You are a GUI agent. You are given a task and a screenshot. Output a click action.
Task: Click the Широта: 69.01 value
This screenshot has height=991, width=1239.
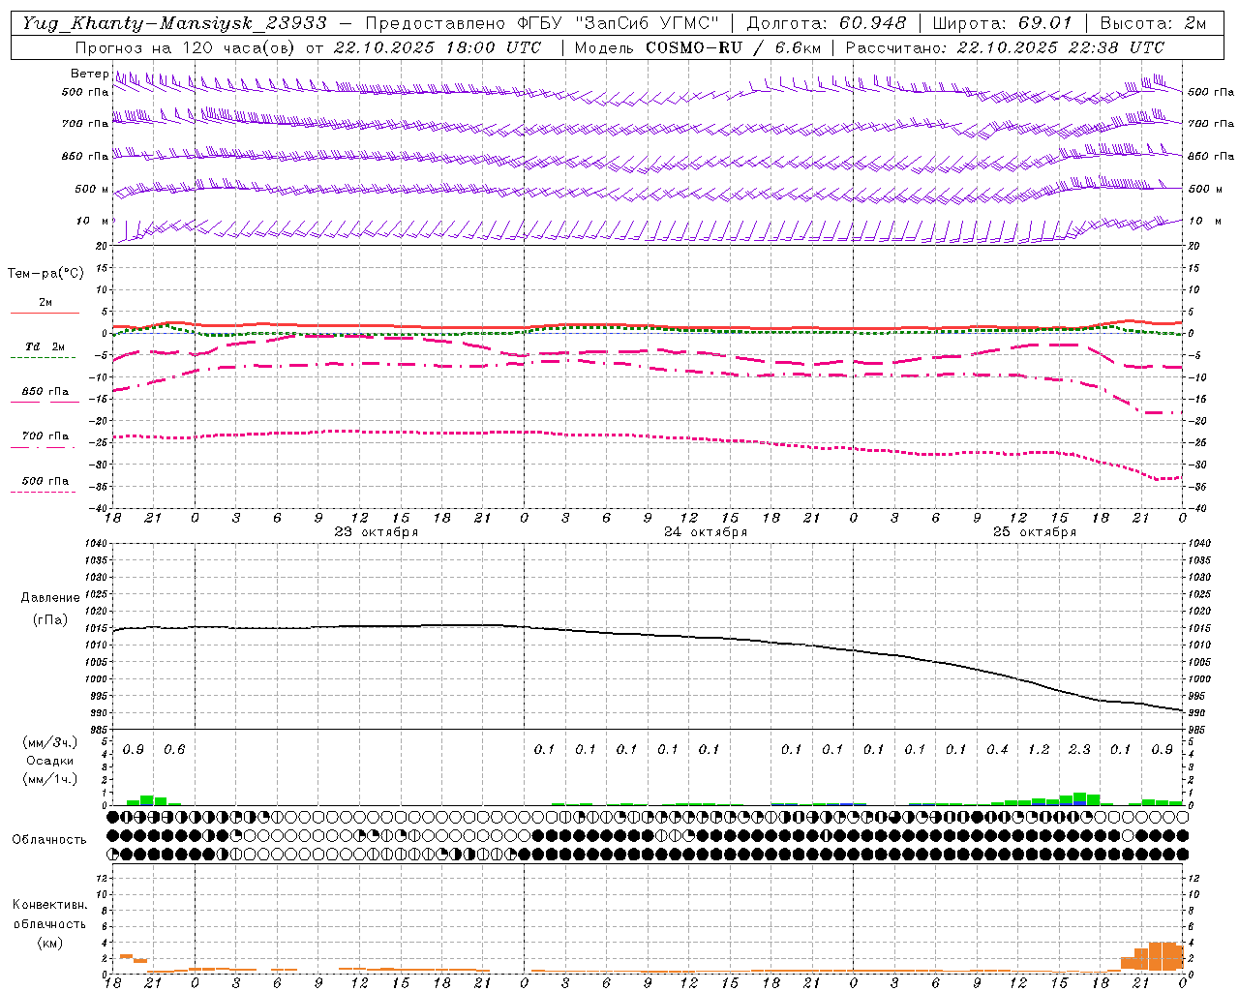[1002, 23]
